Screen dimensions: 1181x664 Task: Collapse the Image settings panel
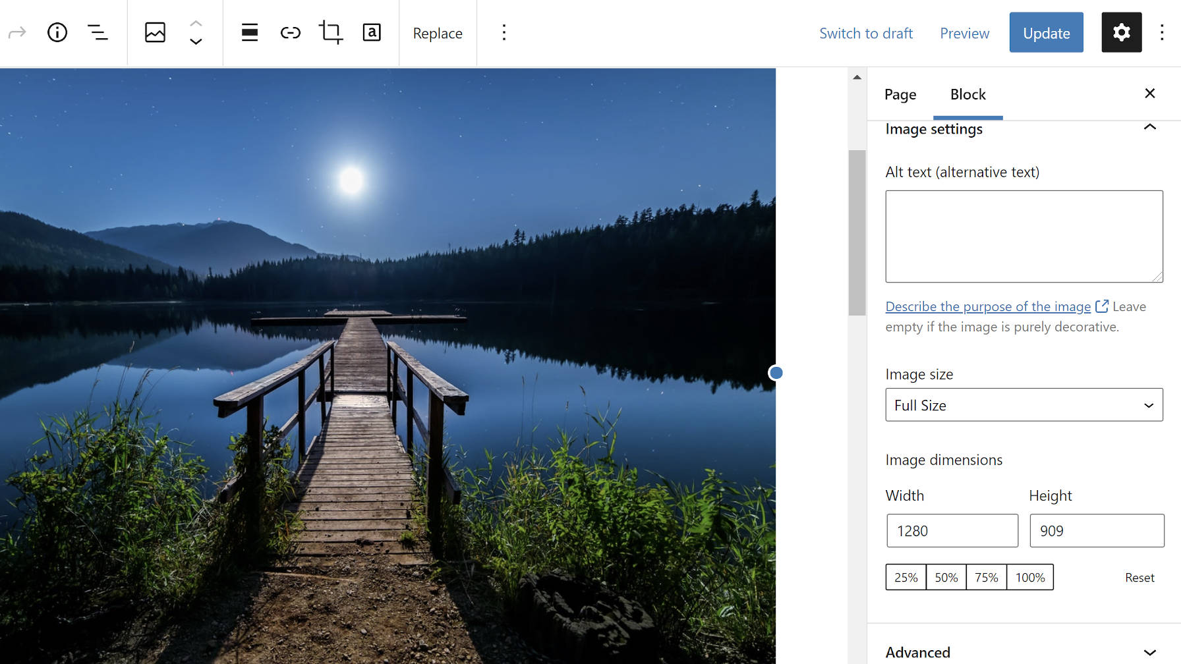coord(1150,127)
